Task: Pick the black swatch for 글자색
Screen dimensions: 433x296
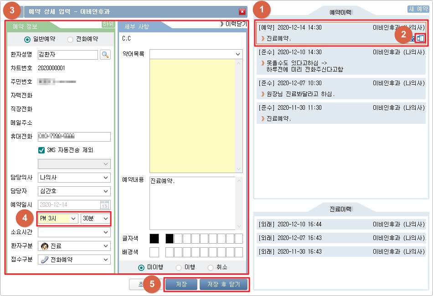Action: click(154, 238)
